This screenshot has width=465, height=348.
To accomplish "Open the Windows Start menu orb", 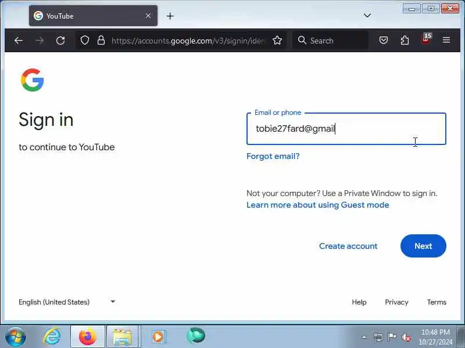I will 16,337.
